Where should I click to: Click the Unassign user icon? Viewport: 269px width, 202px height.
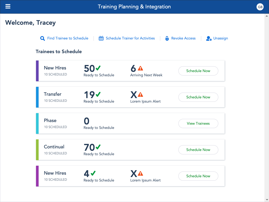(209, 38)
